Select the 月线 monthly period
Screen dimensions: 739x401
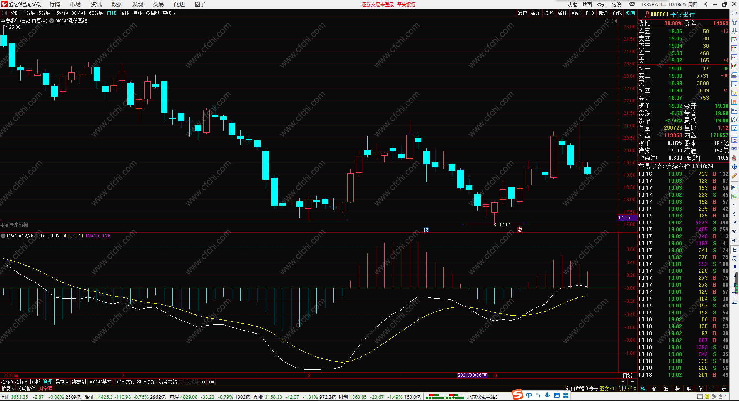(x=138, y=13)
